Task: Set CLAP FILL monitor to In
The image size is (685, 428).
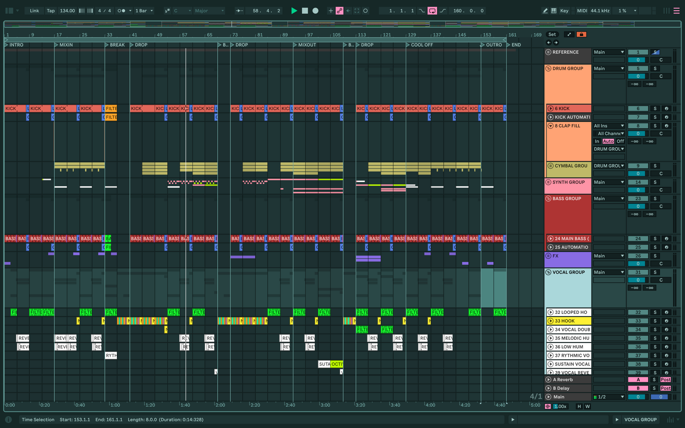Action: coord(597,142)
